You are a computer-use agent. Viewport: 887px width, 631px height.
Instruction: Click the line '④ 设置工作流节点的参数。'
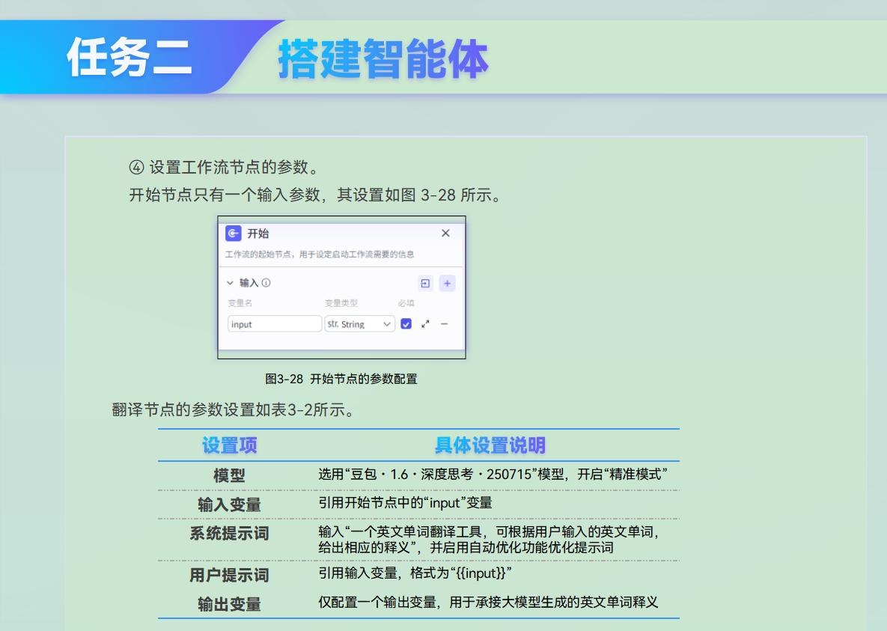tap(224, 167)
